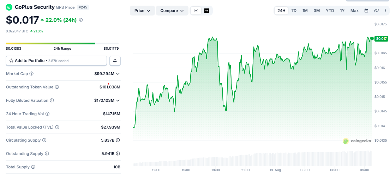Click Add to Portfolio button
This screenshot has width=390, height=174.
pyautogui.click(x=56, y=61)
